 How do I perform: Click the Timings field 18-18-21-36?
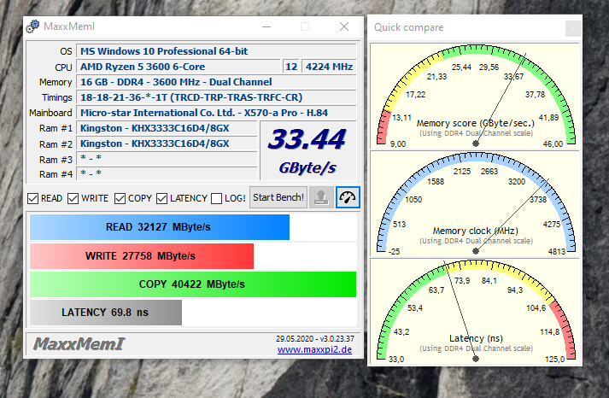216,97
